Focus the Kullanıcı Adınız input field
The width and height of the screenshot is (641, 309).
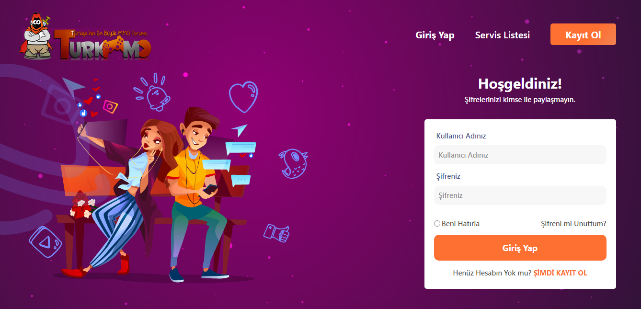pos(520,155)
